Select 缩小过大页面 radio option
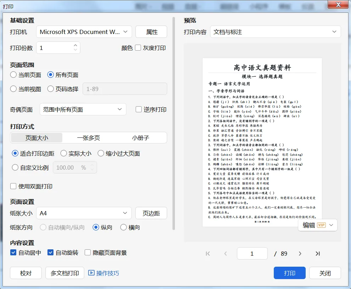The width and height of the screenshot is (351, 289). click(x=101, y=153)
